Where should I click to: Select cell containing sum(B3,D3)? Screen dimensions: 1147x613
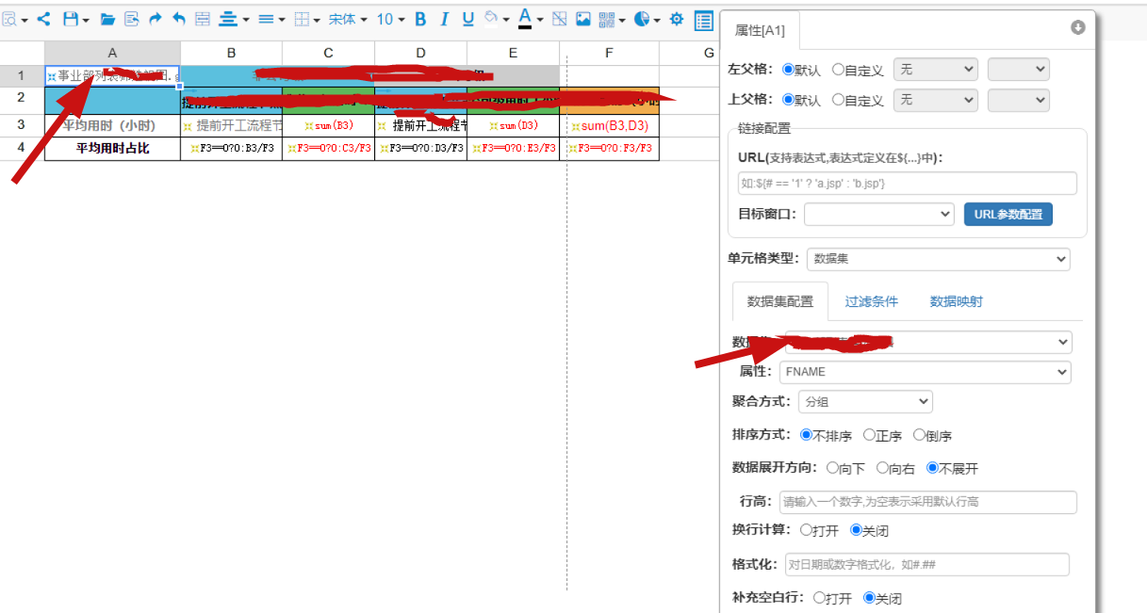pyautogui.click(x=610, y=125)
